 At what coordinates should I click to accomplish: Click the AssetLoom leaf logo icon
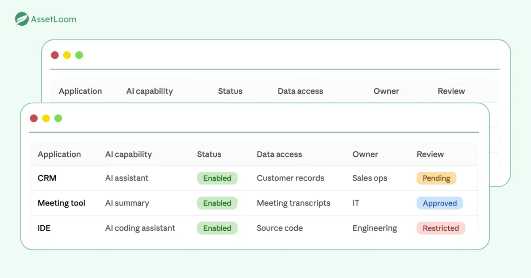pyautogui.click(x=22, y=19)
